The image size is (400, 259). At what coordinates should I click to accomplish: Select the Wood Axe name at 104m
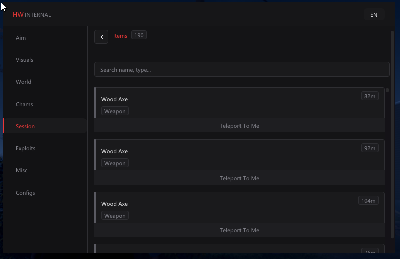click(114, 204)
